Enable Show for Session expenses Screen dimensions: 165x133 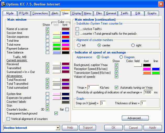pyautogui.click(x=47, y=37)
